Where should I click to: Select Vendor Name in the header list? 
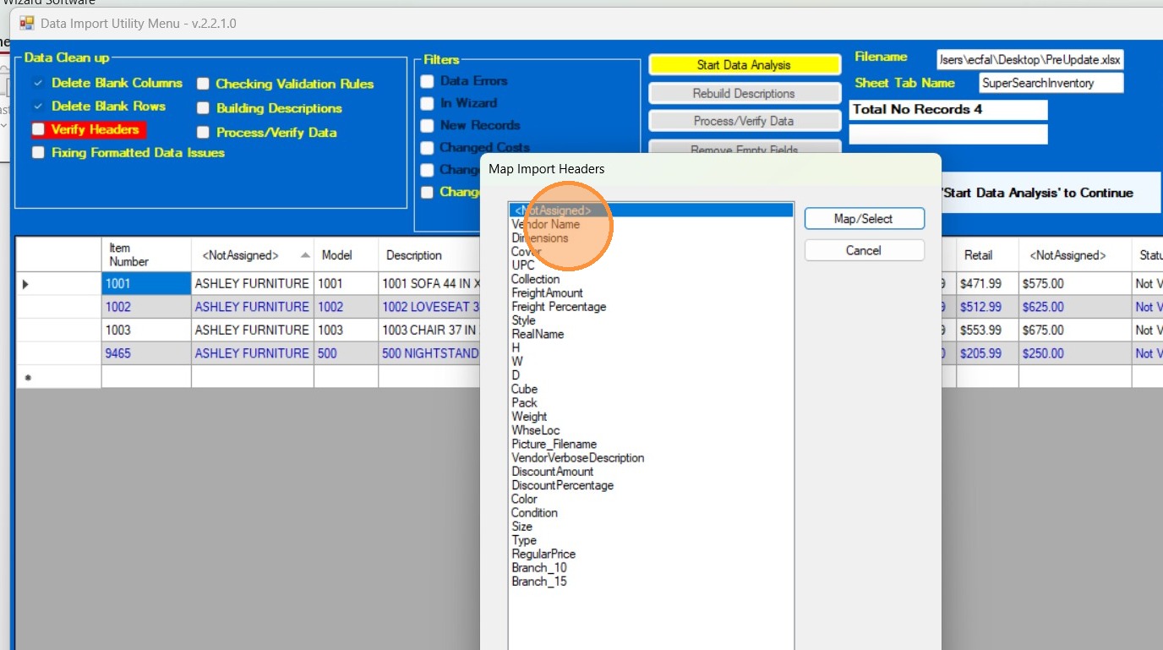tap(546, 225)
